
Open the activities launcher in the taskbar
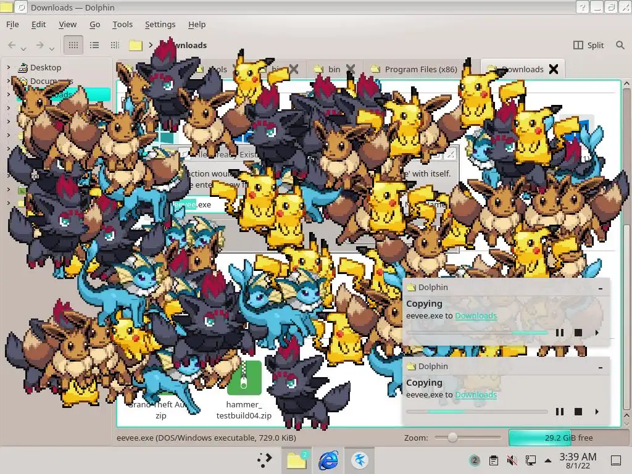[264, 460]
